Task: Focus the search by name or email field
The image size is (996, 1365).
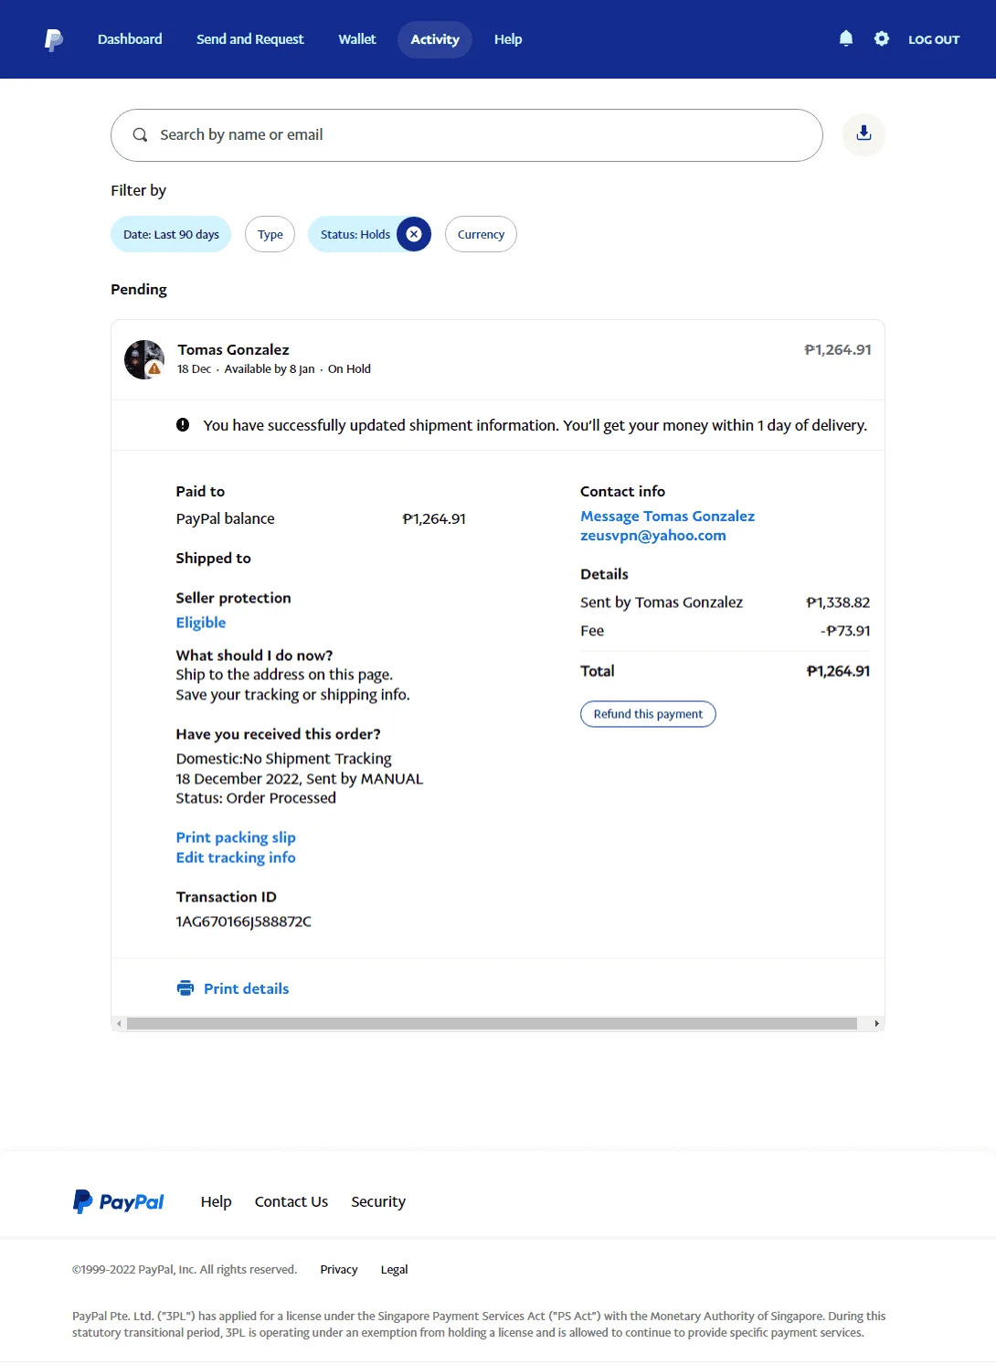Action: click(x=467, y=135)
